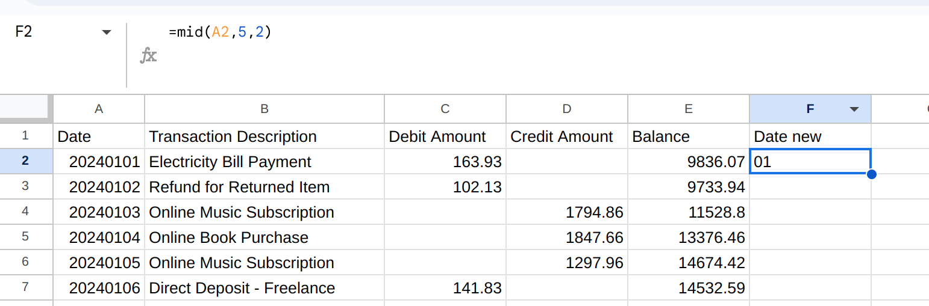Select row 6 header
Screen dimensions: 929x306
[25, 262]
